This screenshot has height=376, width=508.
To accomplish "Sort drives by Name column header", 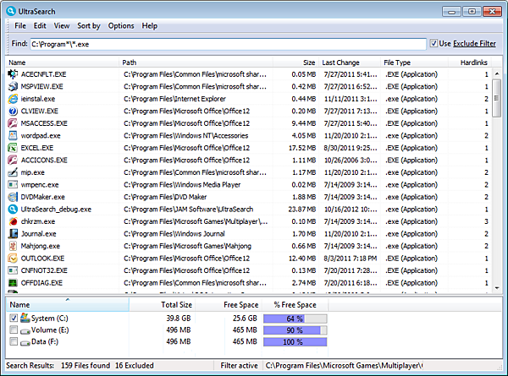I will (68, 304).
